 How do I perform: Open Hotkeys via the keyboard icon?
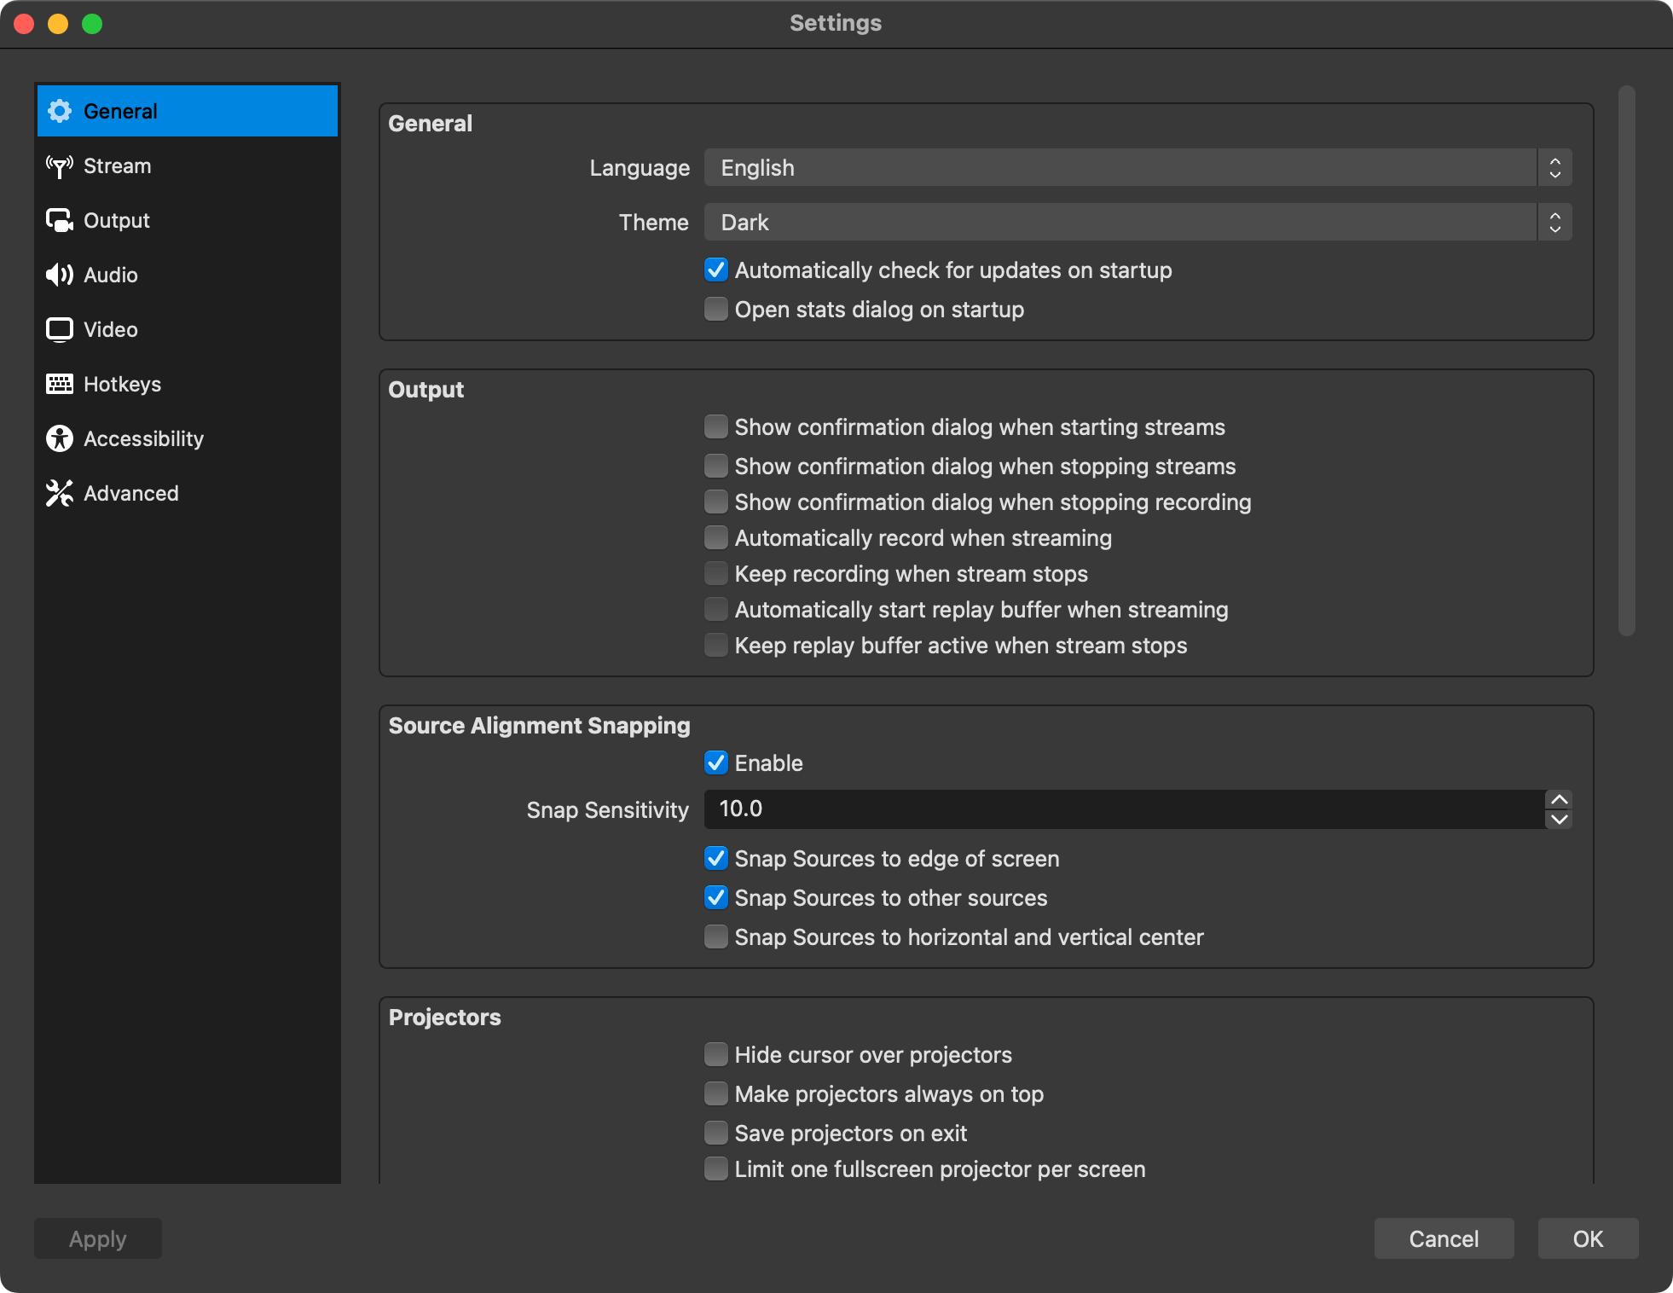coord(60,384)
